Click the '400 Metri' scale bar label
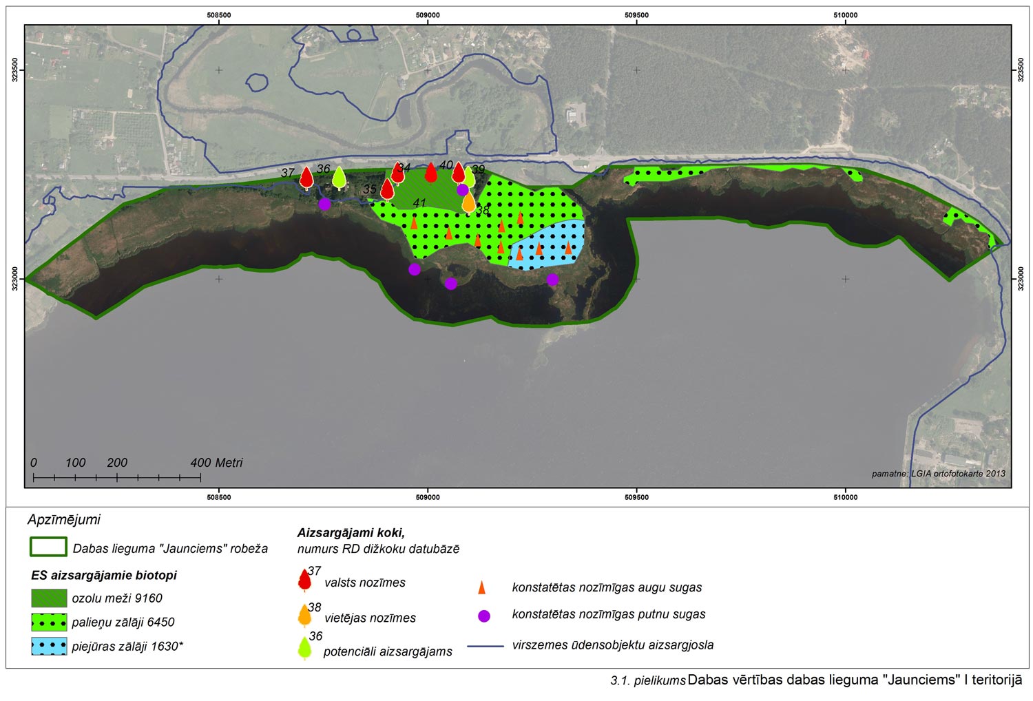 pos(216,463)
